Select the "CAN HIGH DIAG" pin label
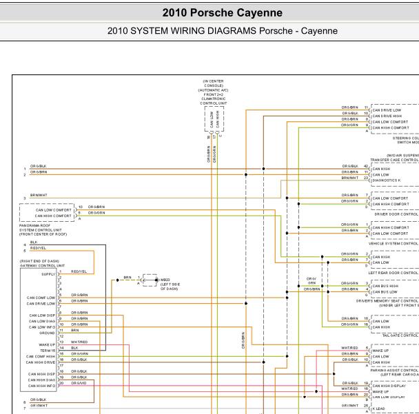419x414 pixels. (x=41, y=380)
